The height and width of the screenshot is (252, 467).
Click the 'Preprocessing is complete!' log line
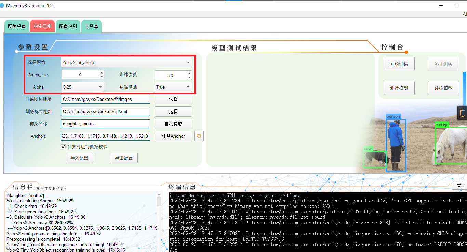pos(43,239)
